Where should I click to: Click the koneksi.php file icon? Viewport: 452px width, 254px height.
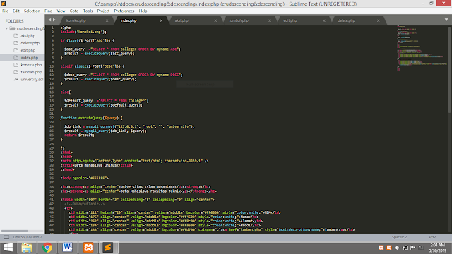(16, 65)
